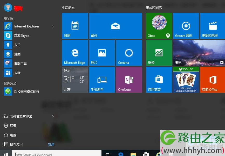Open the Finance (财经) tile
Viewport: 225px width, 156px height.
[159, 53]
